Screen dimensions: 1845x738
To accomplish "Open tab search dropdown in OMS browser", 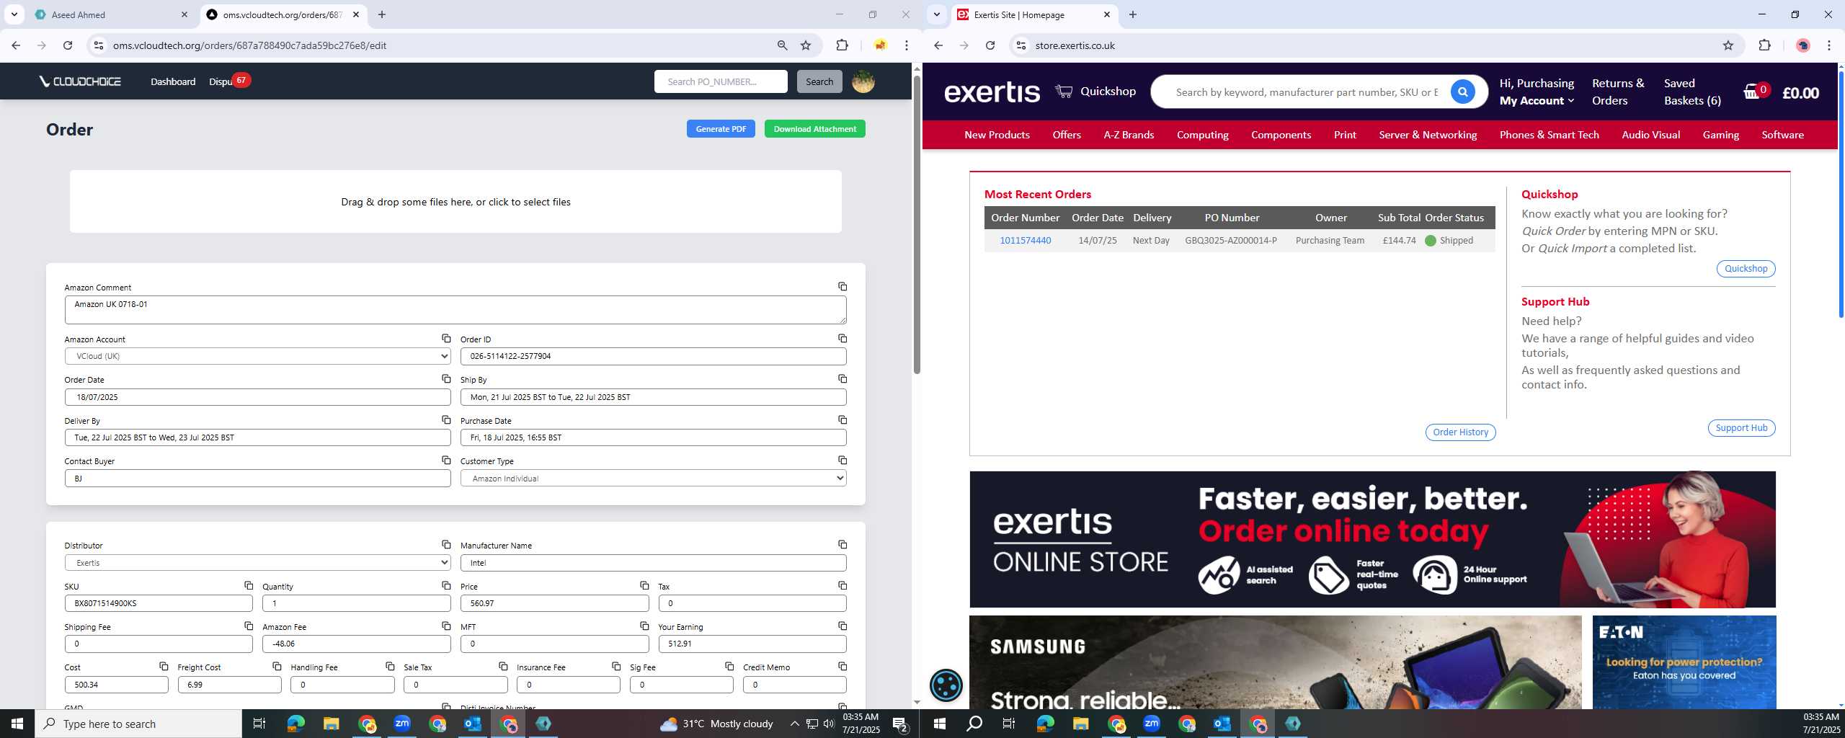I will tap(14, 14).
